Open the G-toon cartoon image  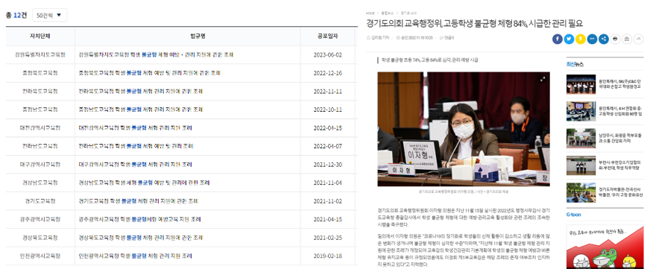click(x=605, y=247)
